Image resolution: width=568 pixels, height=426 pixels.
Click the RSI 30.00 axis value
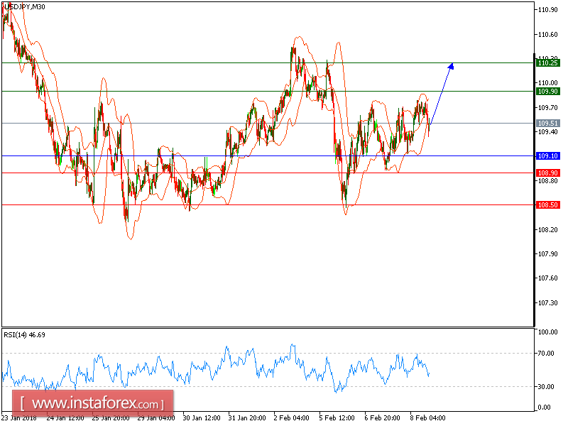[546, 386]
